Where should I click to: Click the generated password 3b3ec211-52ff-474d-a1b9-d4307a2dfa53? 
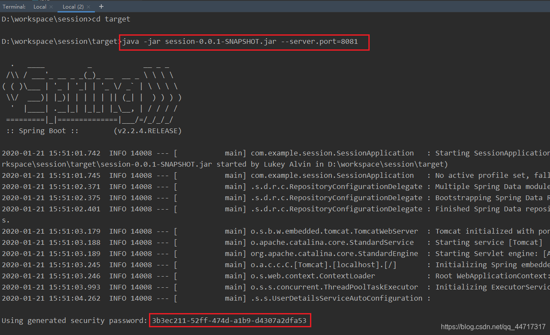tap(229, 320)
